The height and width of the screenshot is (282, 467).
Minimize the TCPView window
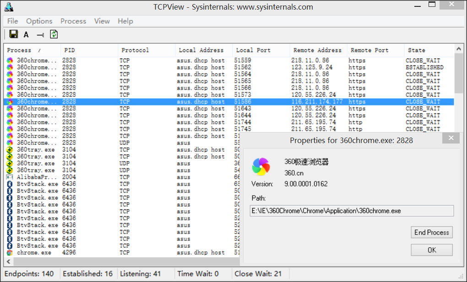coord(418,5)
